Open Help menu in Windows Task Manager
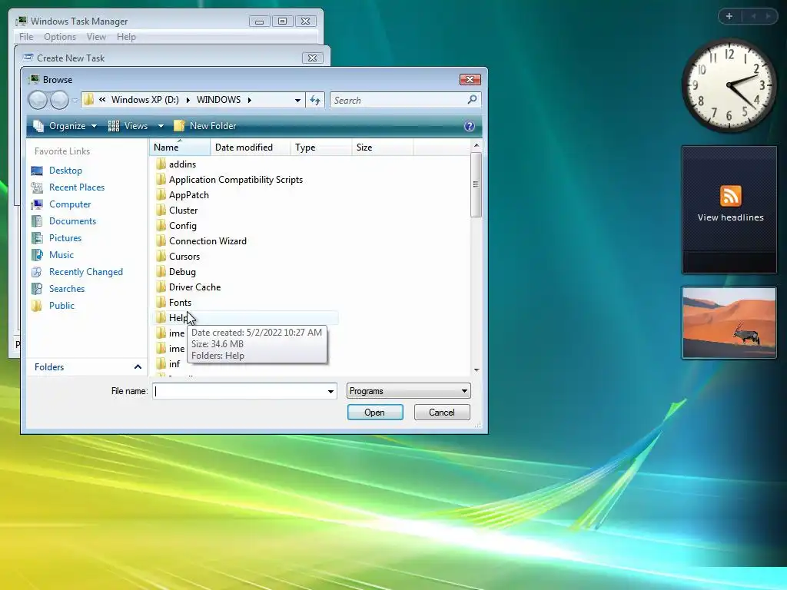This screenshot has height=590, width=787. click(126, 37)
